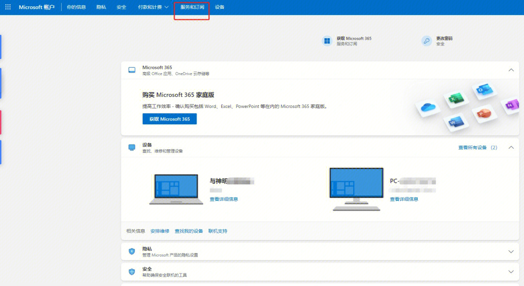Image resolution: width=524 pixels, height=286 pixels.
Task: View details for the PC- desktop device
Action: click(404, 199)
